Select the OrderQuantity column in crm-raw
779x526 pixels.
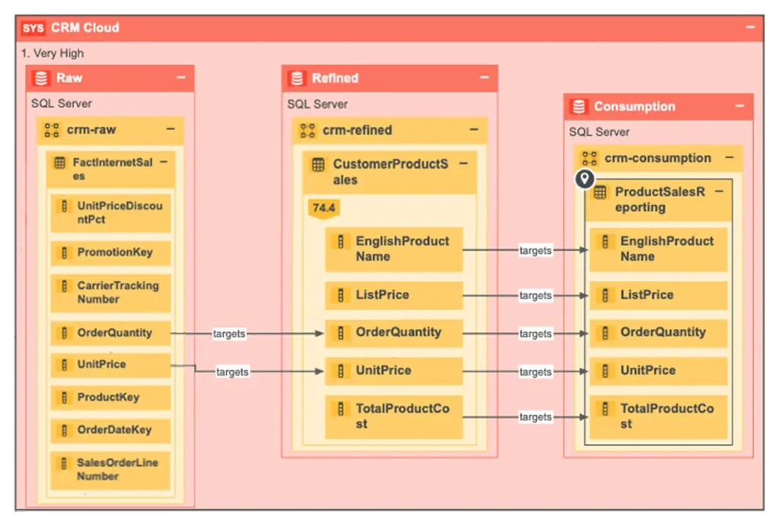click(110, 332)
